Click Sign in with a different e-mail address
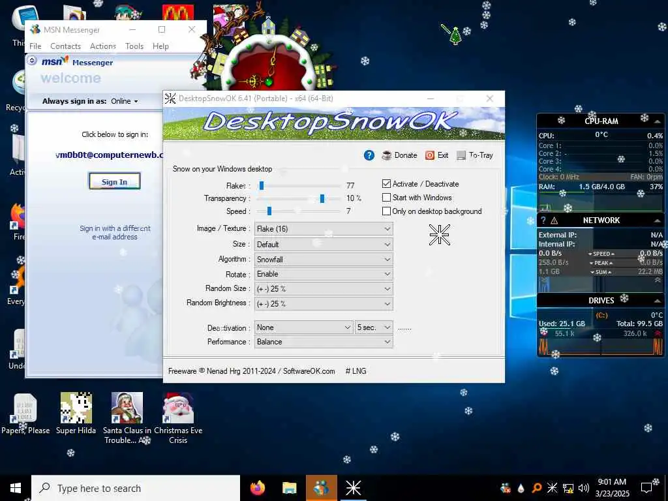The image size is (668, 501). pos(115,233)
